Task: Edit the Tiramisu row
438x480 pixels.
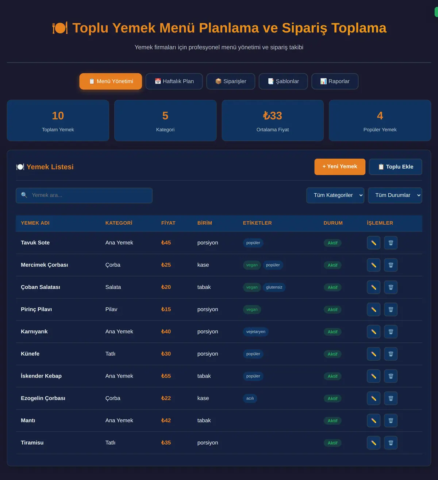Action: (x=373, y=443)
